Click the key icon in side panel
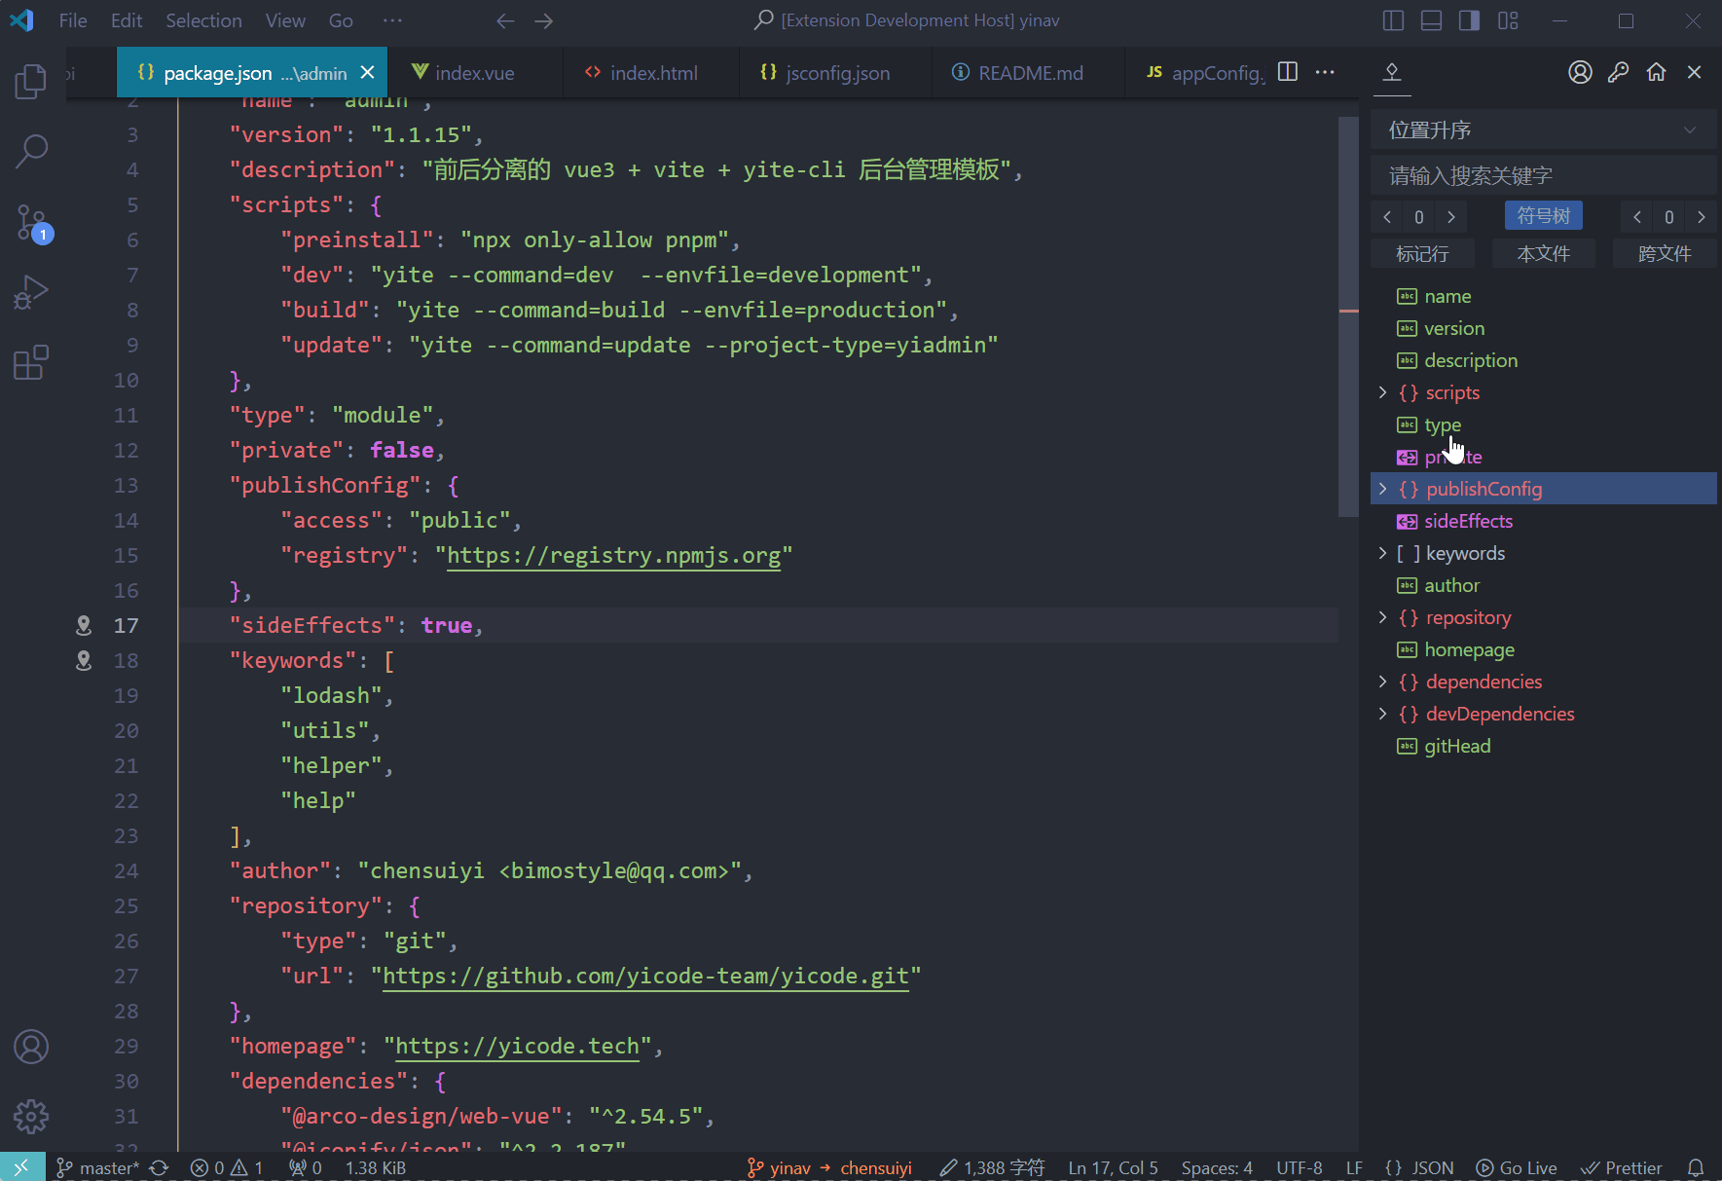 click(1618, 72)
